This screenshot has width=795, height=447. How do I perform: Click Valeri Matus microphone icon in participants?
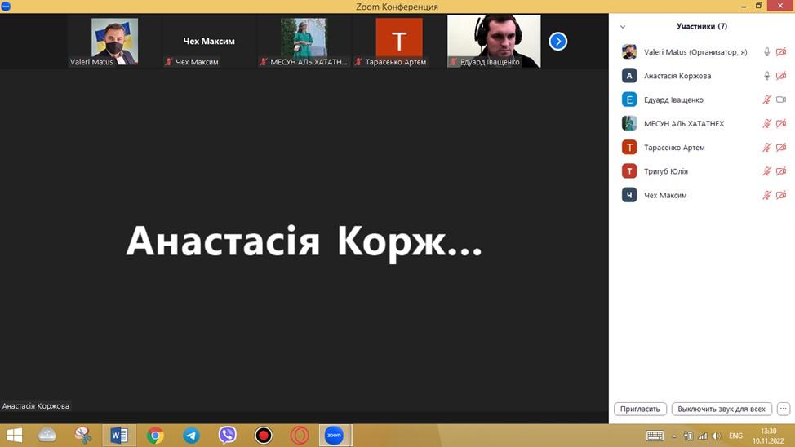[x=766, y=52]
